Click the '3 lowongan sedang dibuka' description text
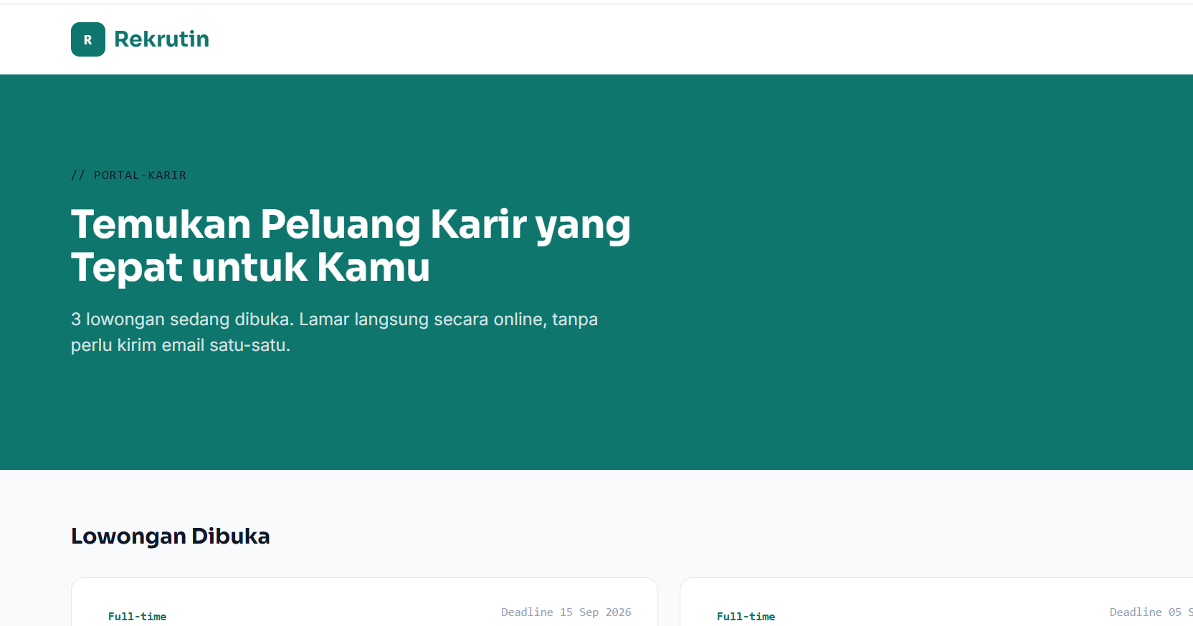 (334, 332)
